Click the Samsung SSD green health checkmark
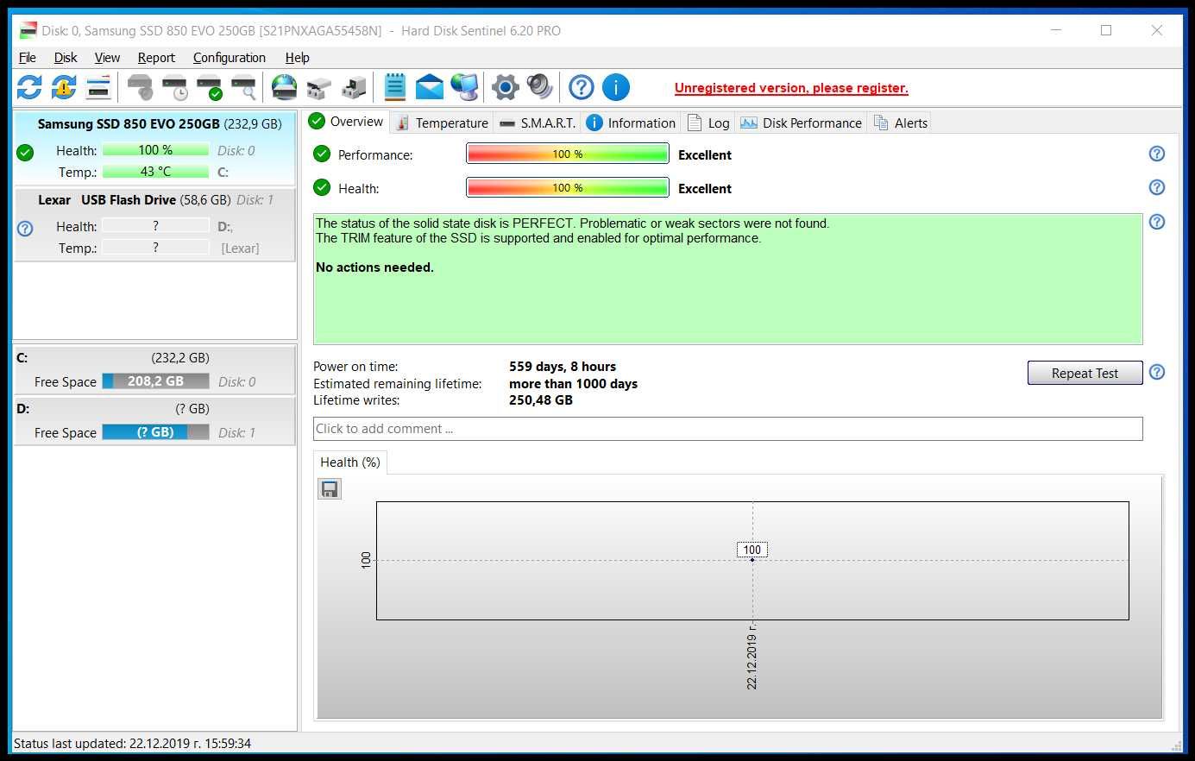This screenshot has height=761, width=1195. pos(25,153)
